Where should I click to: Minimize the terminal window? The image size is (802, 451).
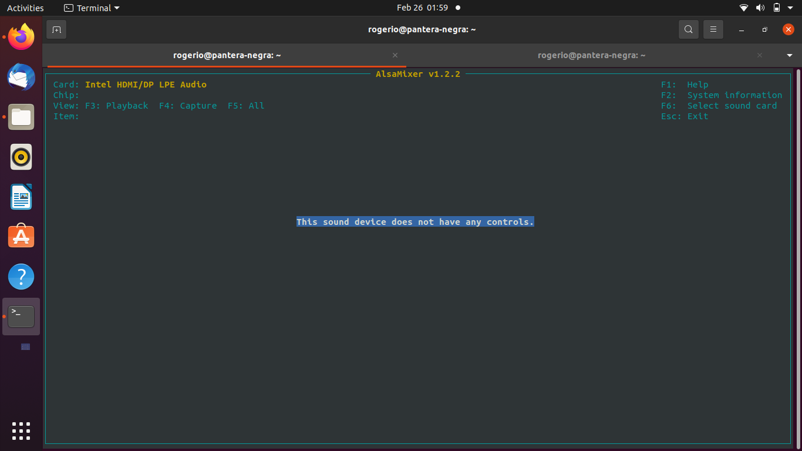pyautogui.click(x=742, y=29)
